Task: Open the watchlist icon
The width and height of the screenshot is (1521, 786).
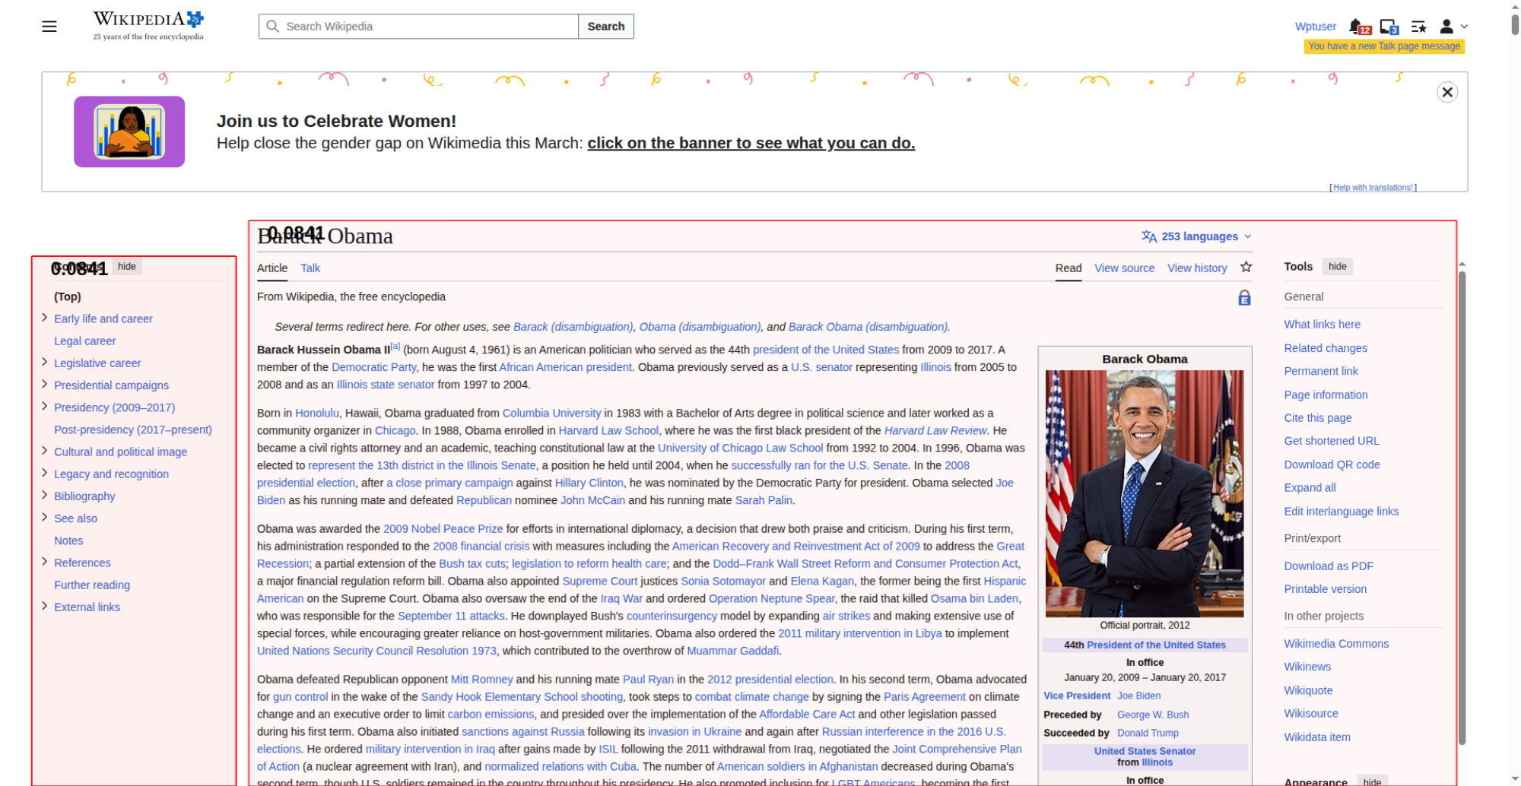Action: [1418, 27]
